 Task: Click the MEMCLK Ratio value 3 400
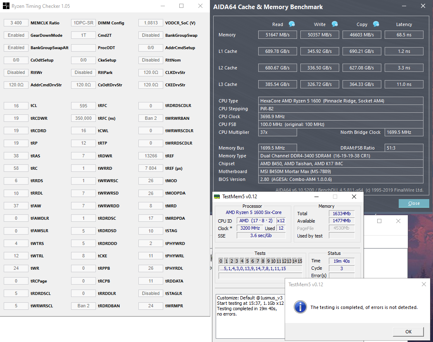click(x=16, y=23)
